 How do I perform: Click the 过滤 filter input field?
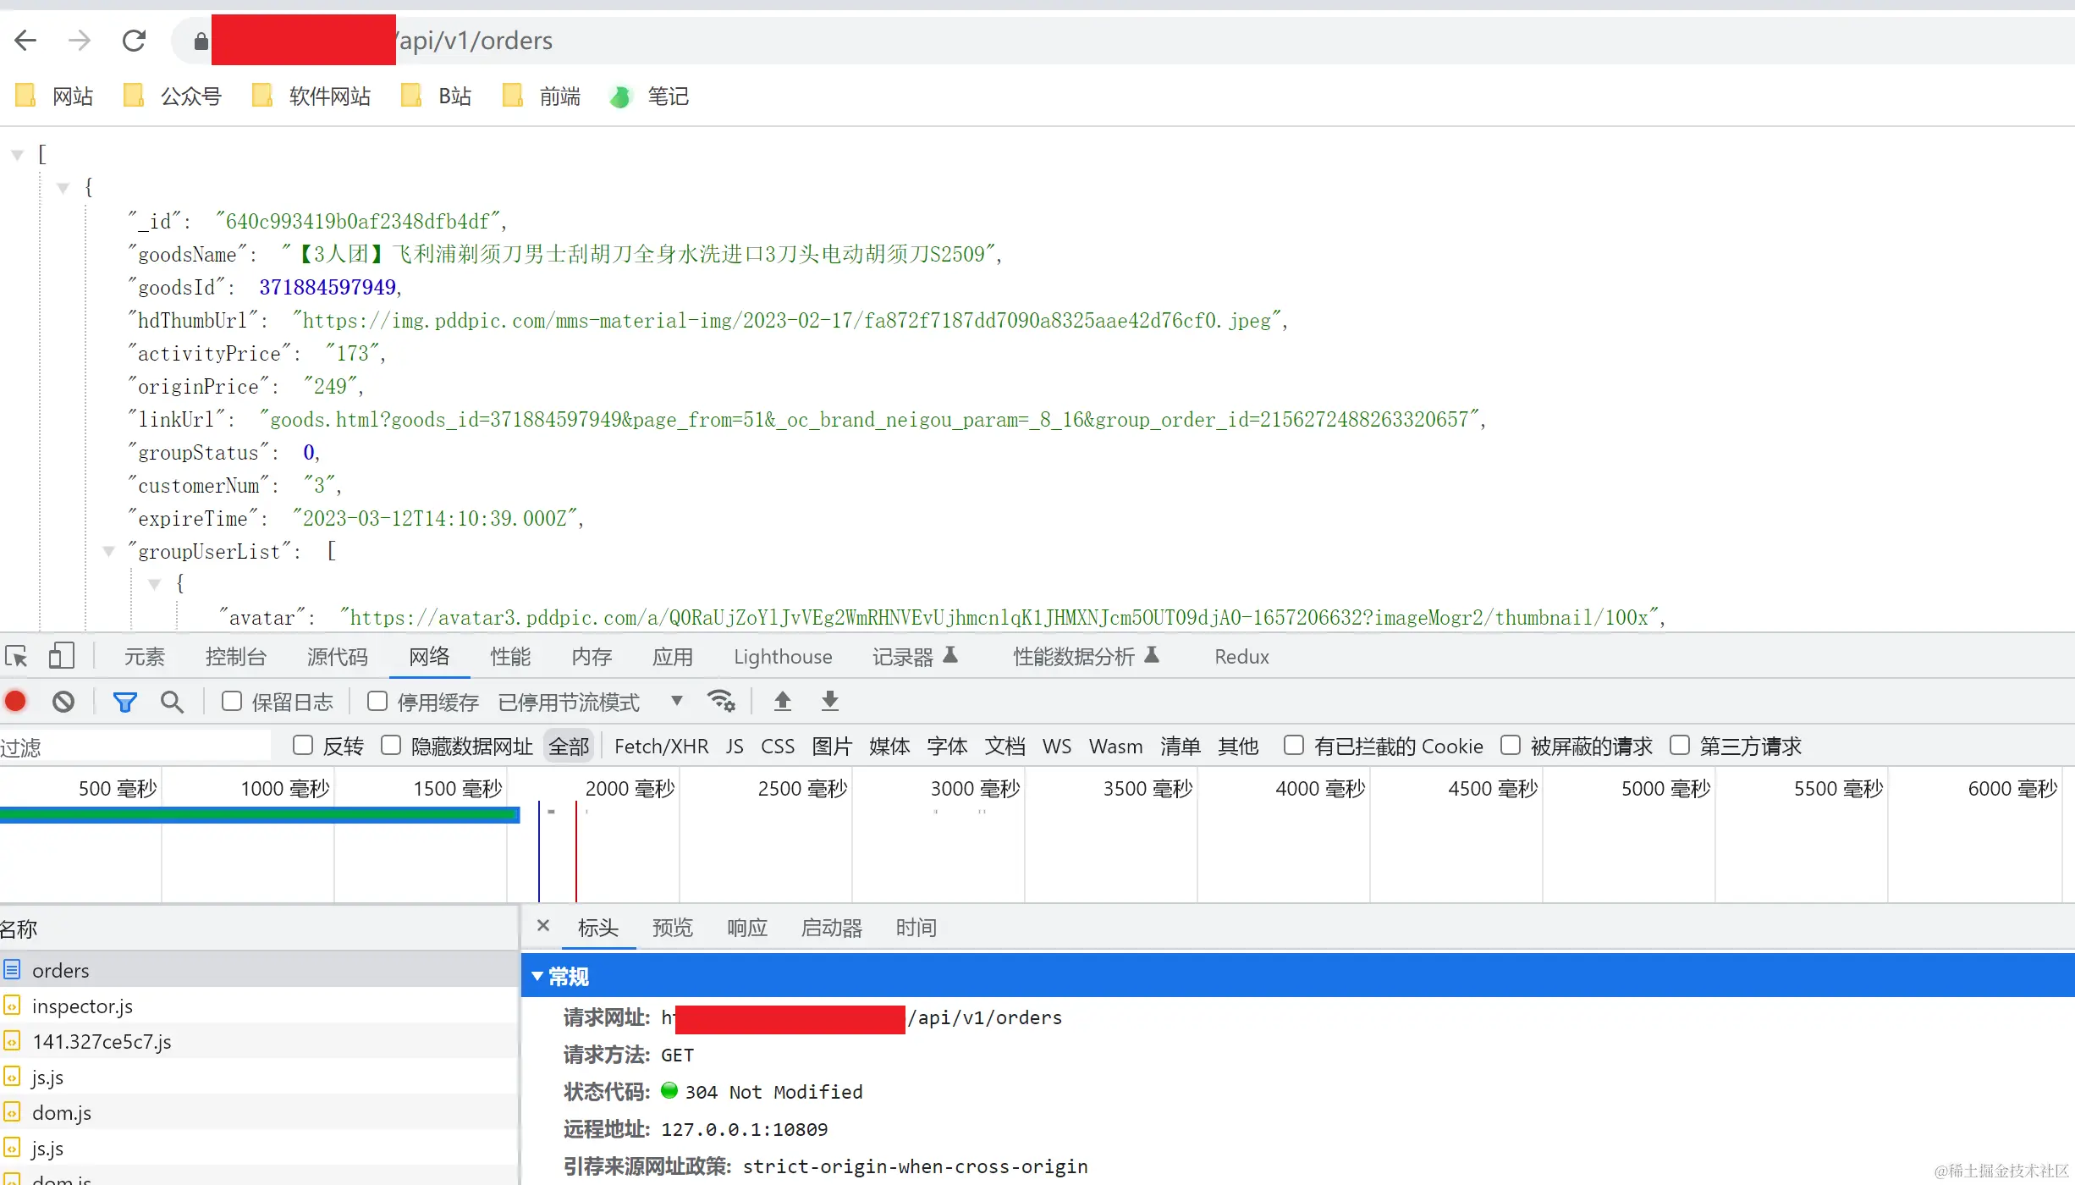pyautogui.click(x=135, y=747)
